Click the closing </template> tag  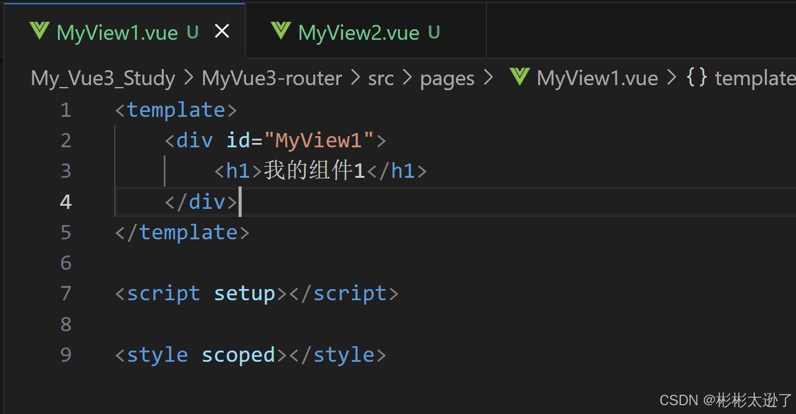[182, 232]
